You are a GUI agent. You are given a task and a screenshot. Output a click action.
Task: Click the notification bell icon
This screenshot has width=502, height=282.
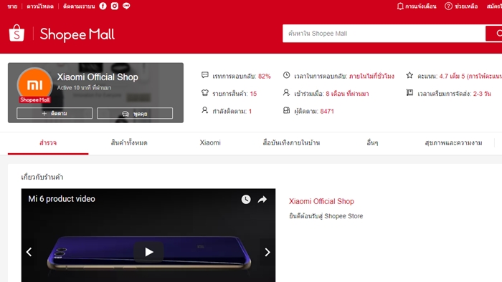(x=400, y=6)
